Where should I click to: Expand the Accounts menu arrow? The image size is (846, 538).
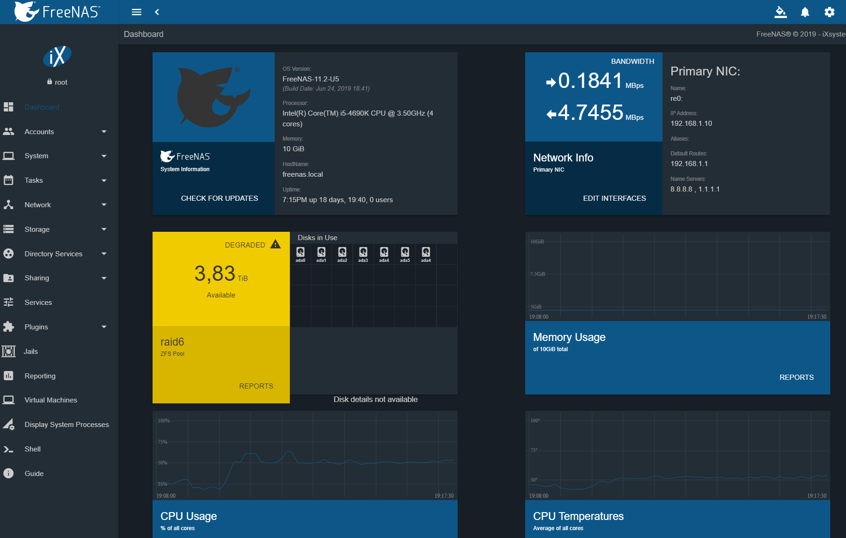104,132
